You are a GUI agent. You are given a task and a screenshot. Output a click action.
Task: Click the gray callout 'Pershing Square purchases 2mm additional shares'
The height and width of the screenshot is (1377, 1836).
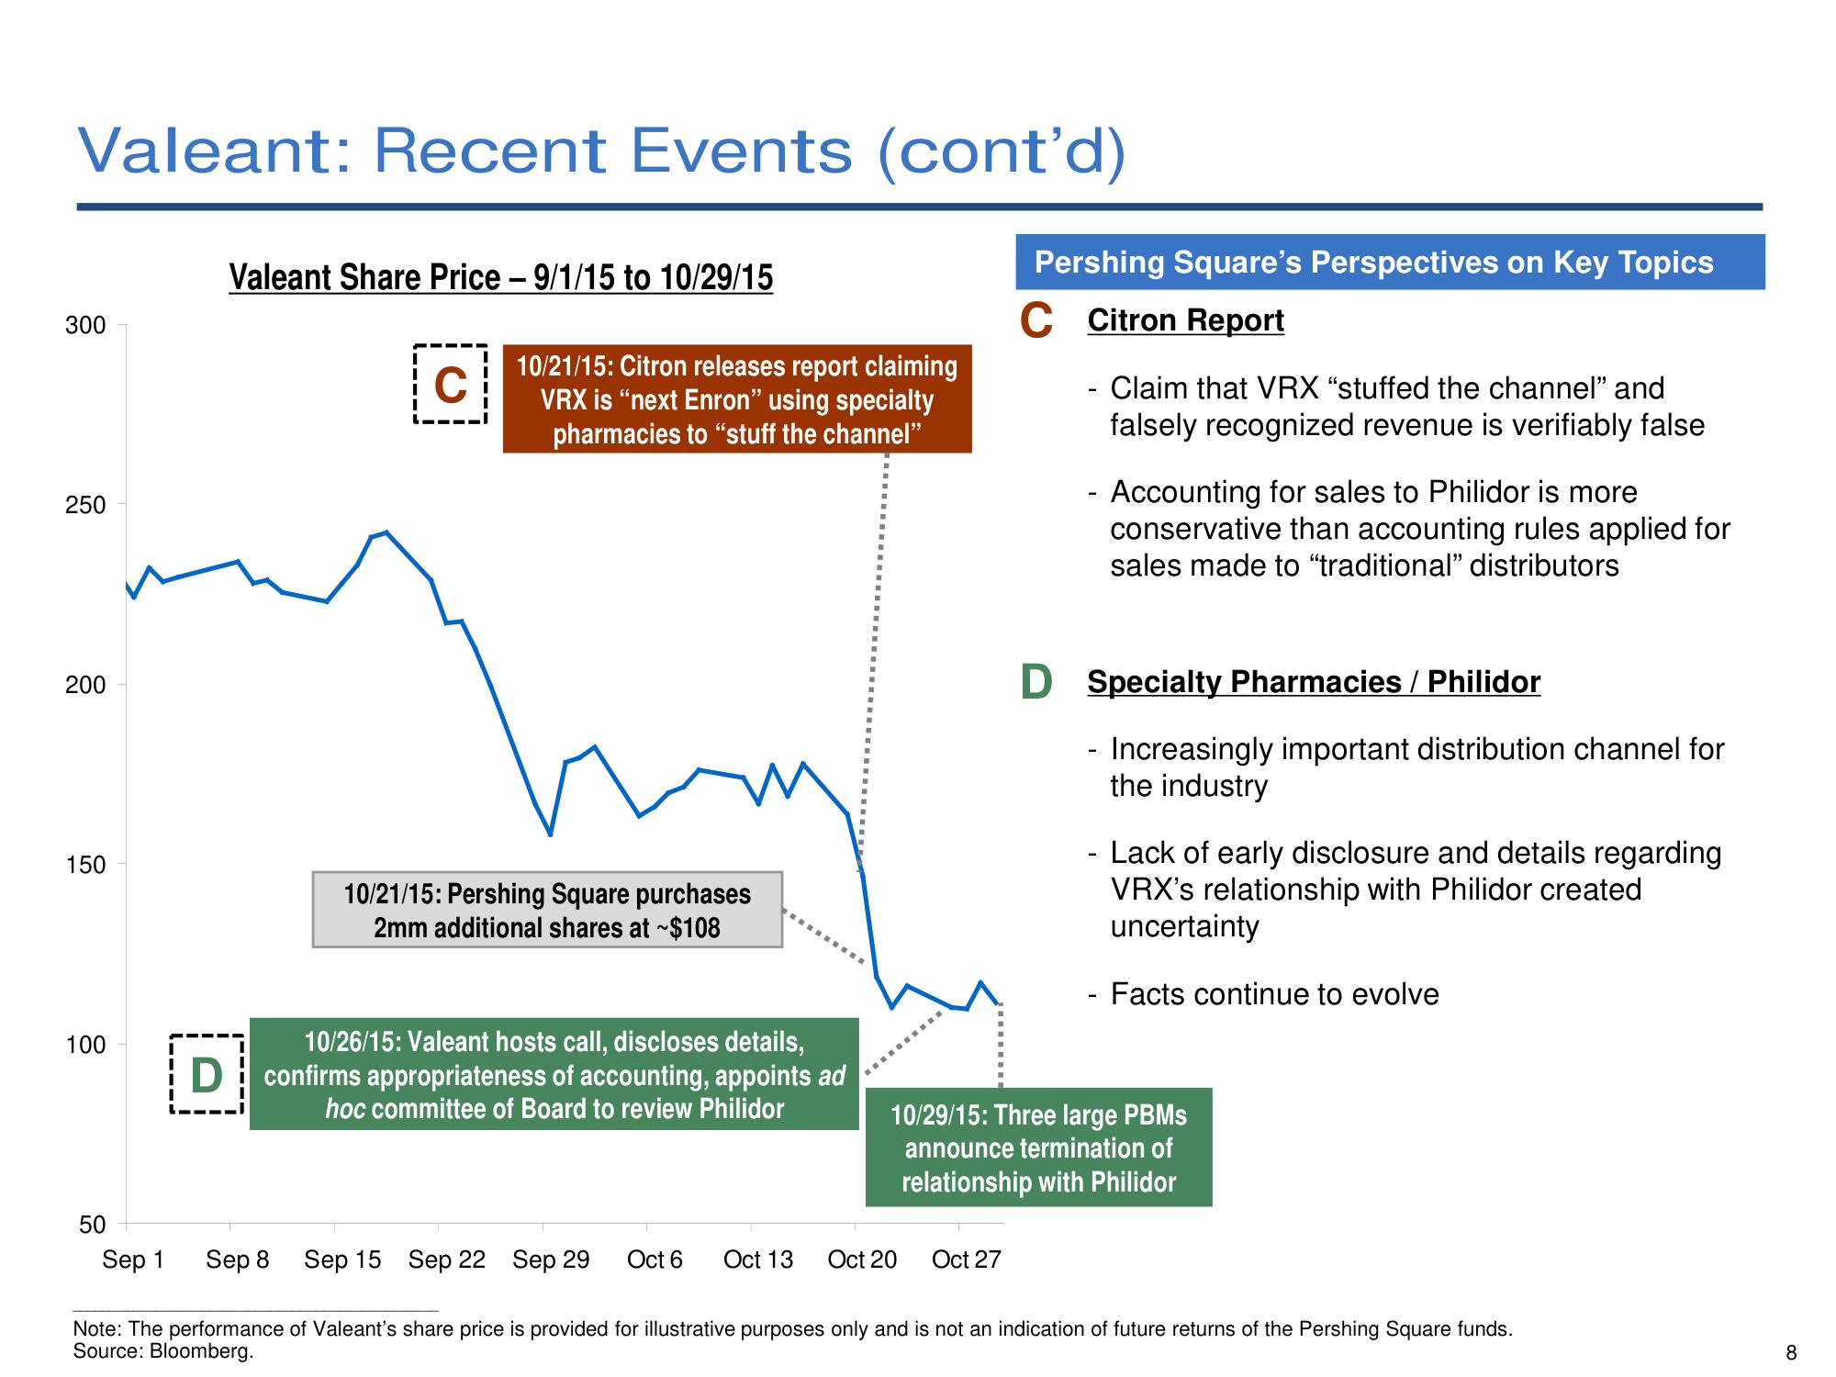point(547,910)
